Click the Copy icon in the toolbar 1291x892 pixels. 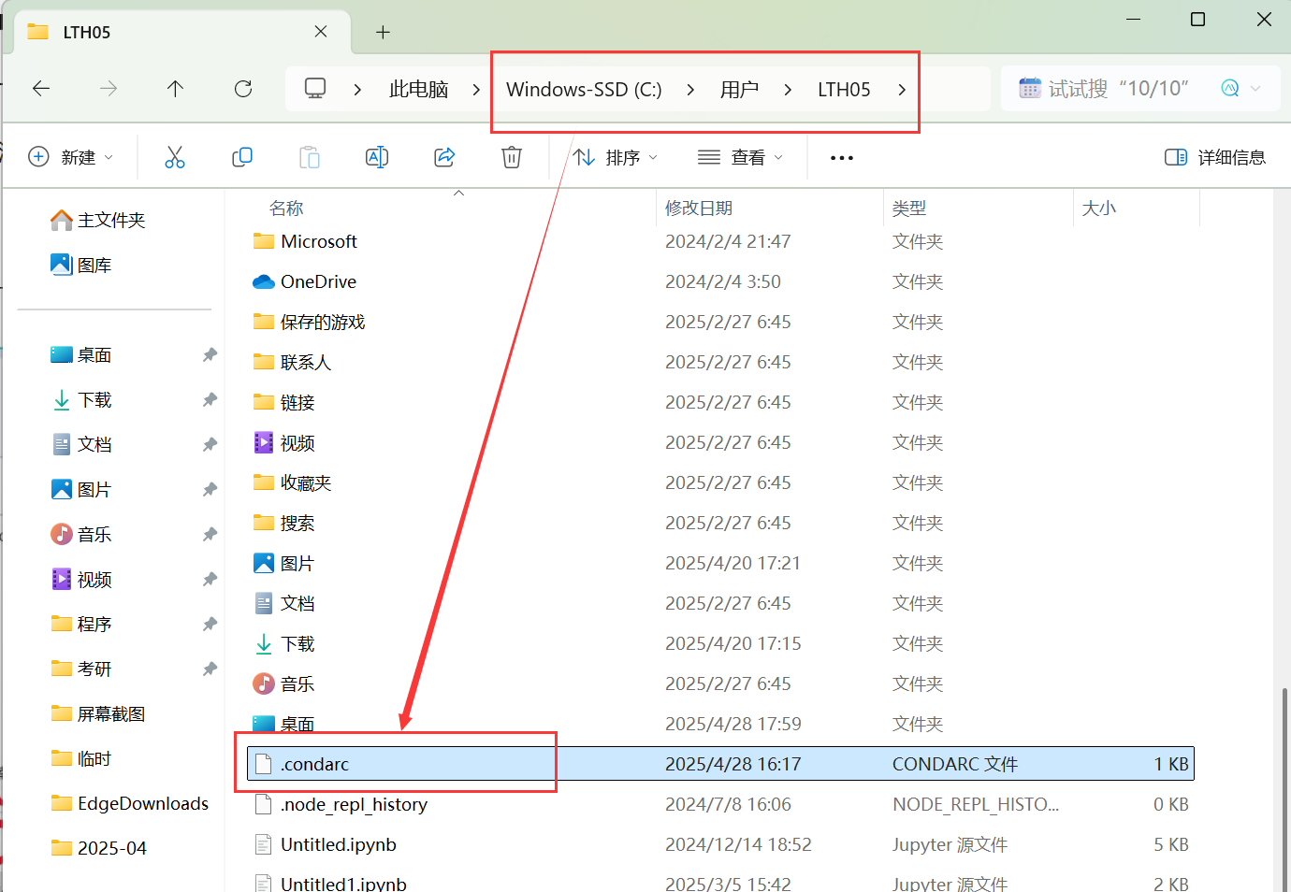point(242,156)
